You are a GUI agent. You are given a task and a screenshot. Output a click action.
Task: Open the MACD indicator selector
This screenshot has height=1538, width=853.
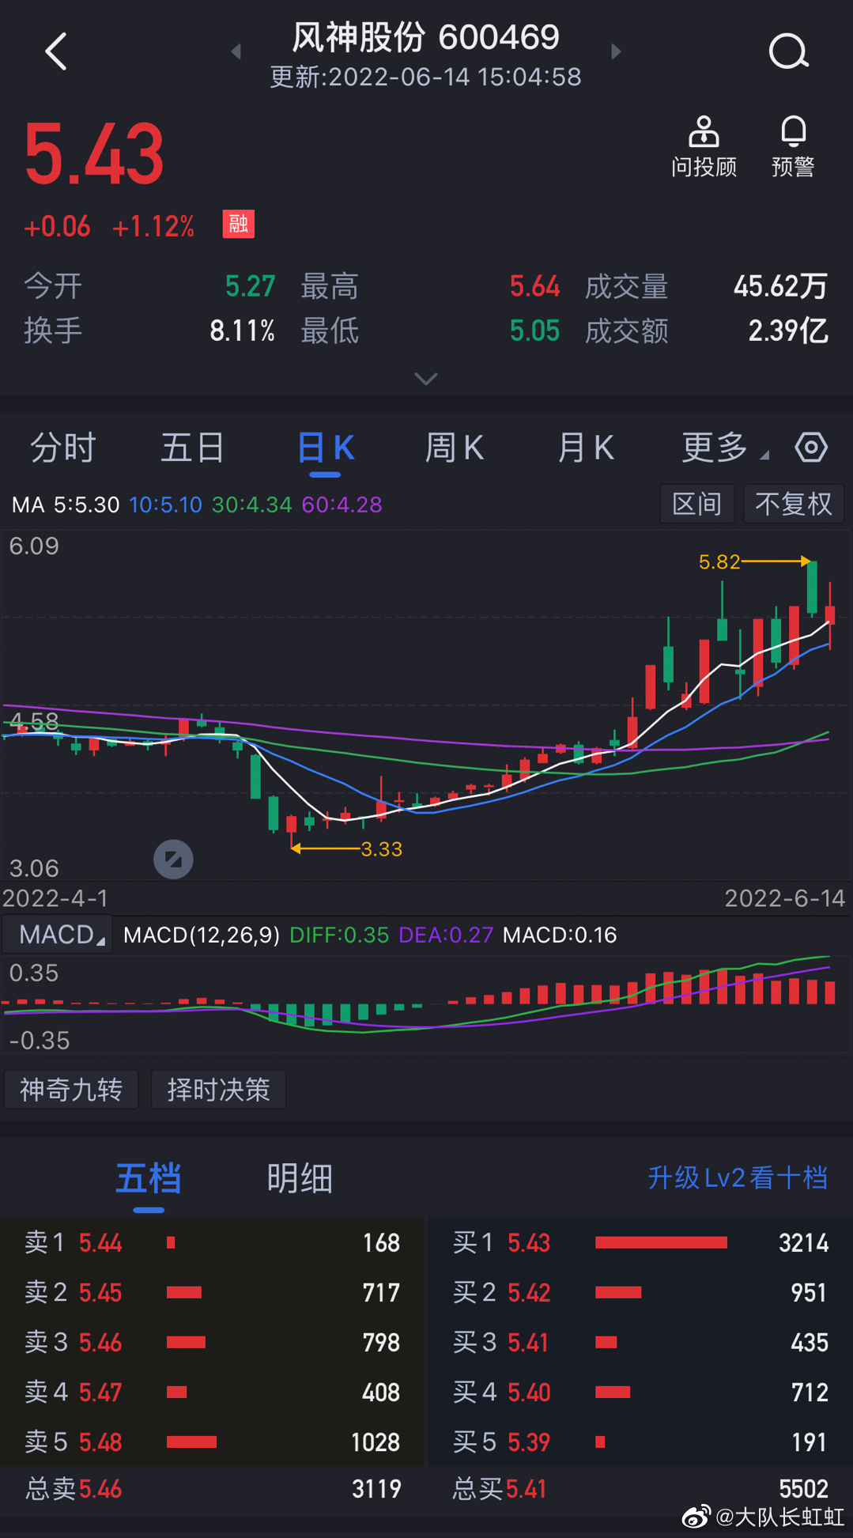59,935
